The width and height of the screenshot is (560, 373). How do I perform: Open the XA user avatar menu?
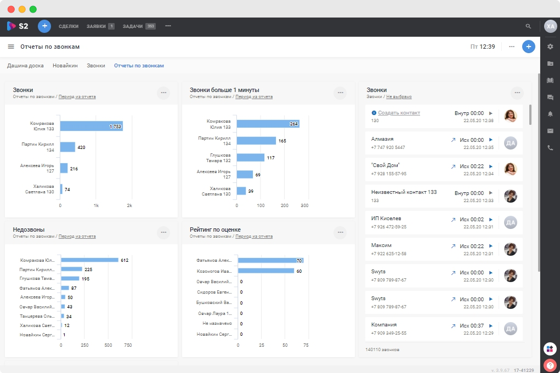(550, 26)
